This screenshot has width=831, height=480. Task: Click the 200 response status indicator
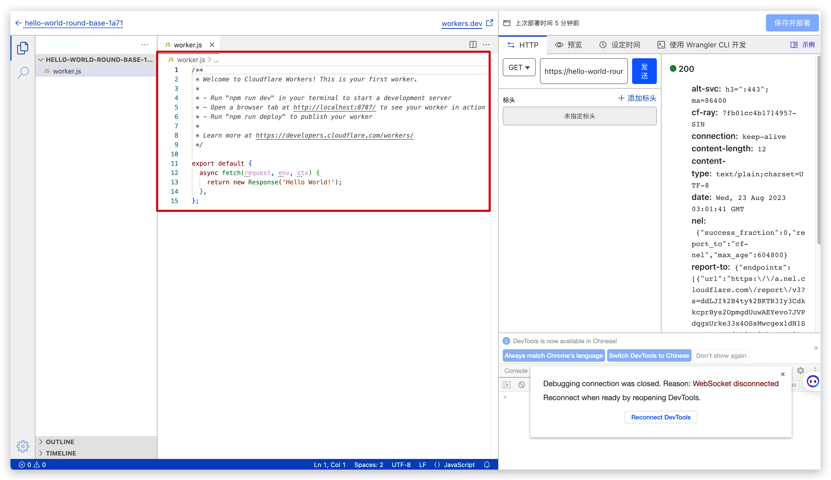[x=682, y=69]
